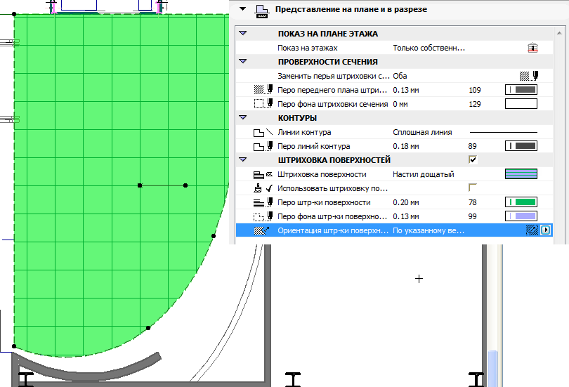Click pen number 89 value
This screenshot has width=569, height=387.
473,146
